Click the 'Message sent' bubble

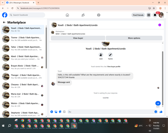[x=64, y=83]
